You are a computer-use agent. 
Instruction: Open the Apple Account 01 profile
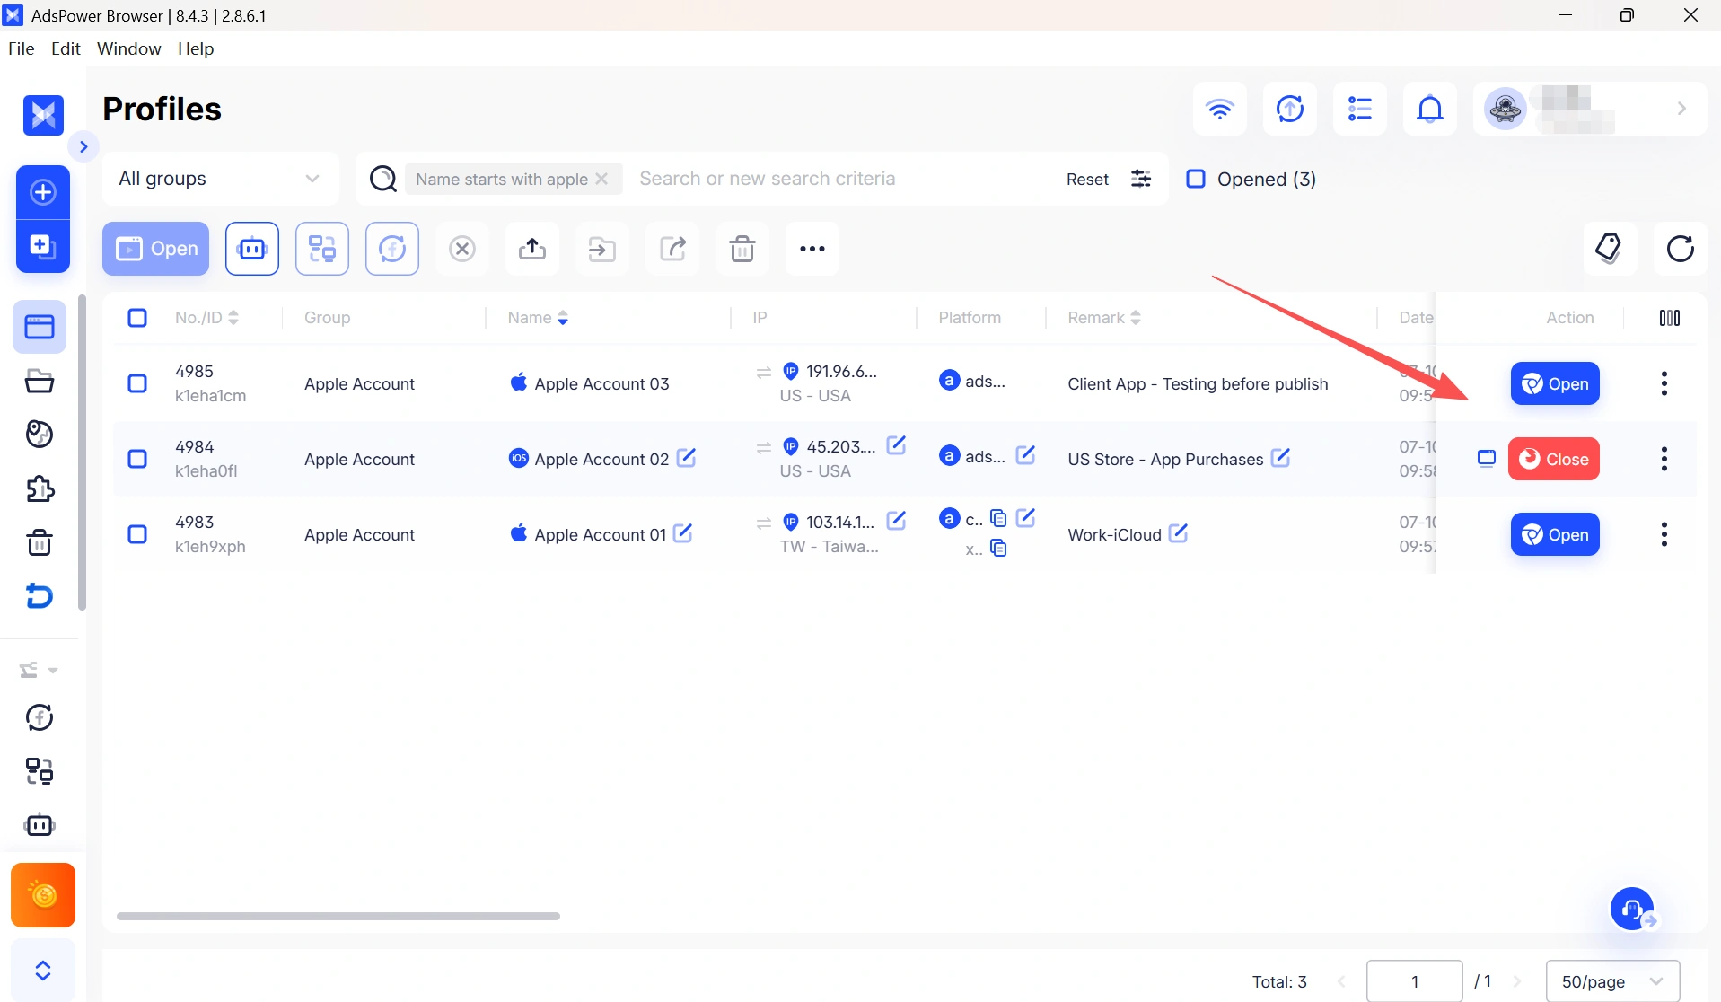tap(1555, 534)
